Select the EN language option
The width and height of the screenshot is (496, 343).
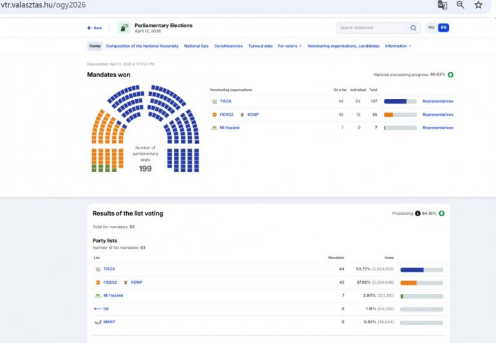point(443,28)
